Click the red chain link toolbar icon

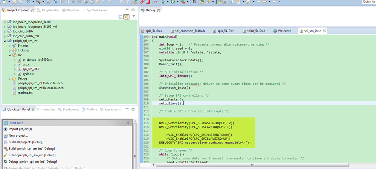[x=142, y=2]
